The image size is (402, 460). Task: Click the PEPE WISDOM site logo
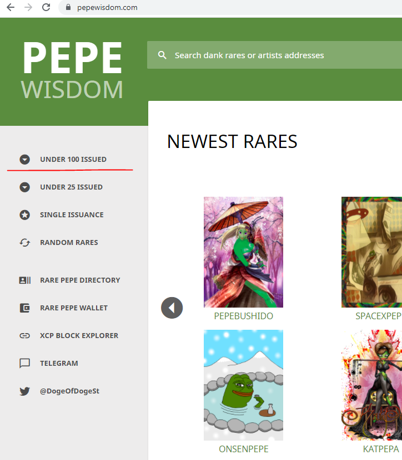[72, 70]
